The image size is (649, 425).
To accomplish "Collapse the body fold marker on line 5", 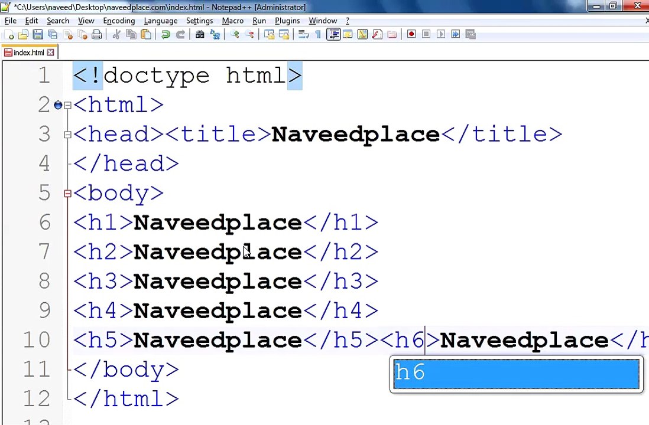I will [x=67, y=193].
